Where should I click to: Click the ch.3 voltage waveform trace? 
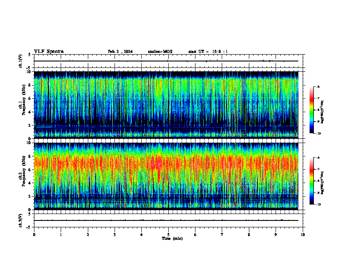(166, 220)
